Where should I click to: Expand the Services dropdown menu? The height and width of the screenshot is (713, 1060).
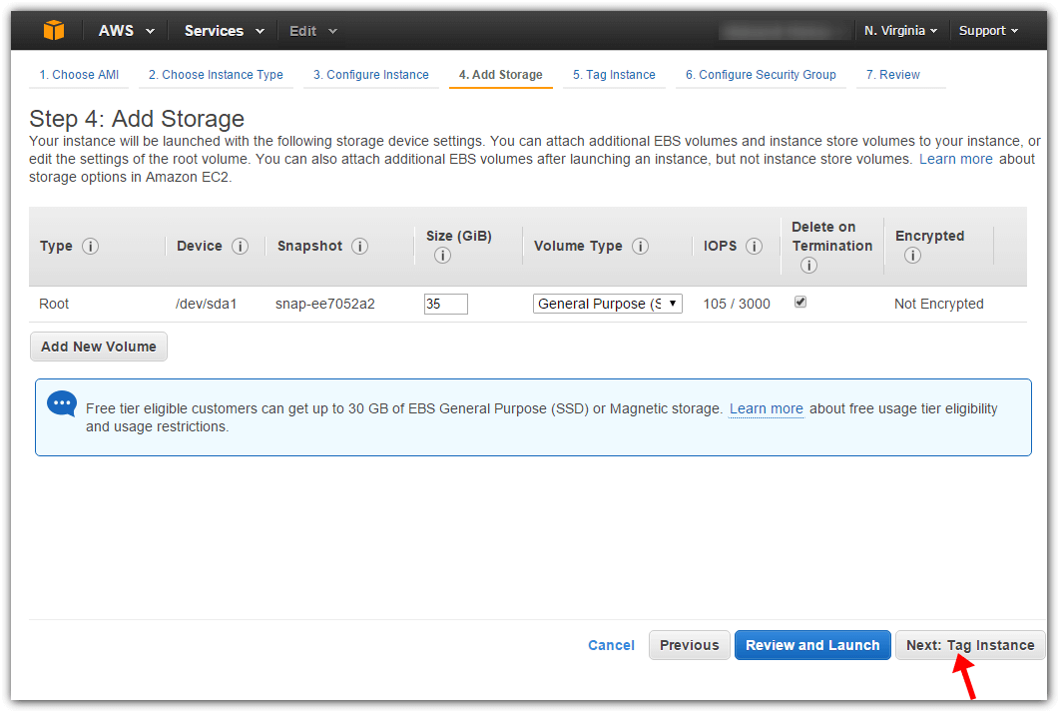tap(224, 30)
